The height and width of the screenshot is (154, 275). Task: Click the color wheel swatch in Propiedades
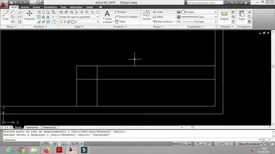[179, 12]
